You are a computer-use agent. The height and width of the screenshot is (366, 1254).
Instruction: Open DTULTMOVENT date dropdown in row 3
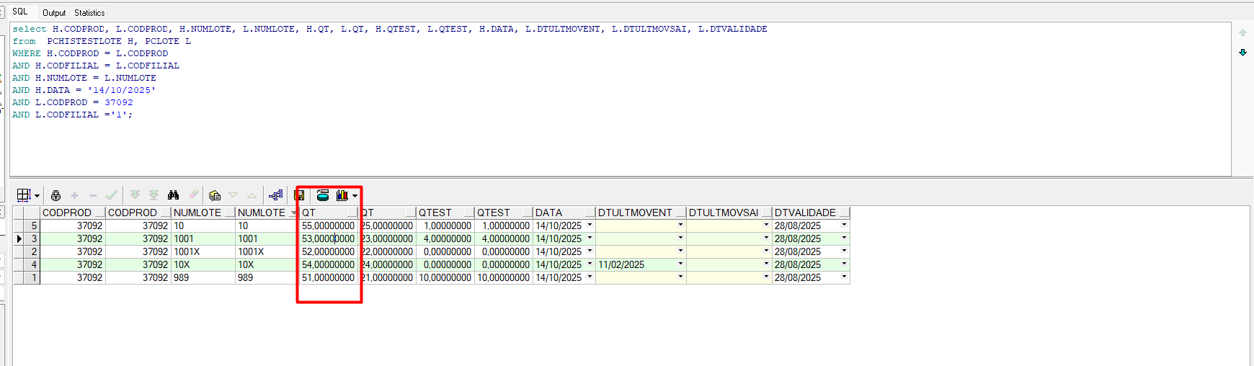680,238
